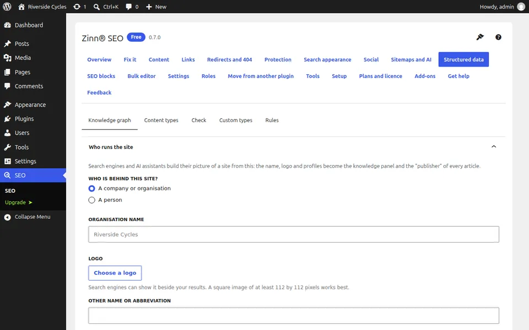Click the Settings sliders icon in sidebar
Screen dimensions: 529x330
(x=7, y=161)
